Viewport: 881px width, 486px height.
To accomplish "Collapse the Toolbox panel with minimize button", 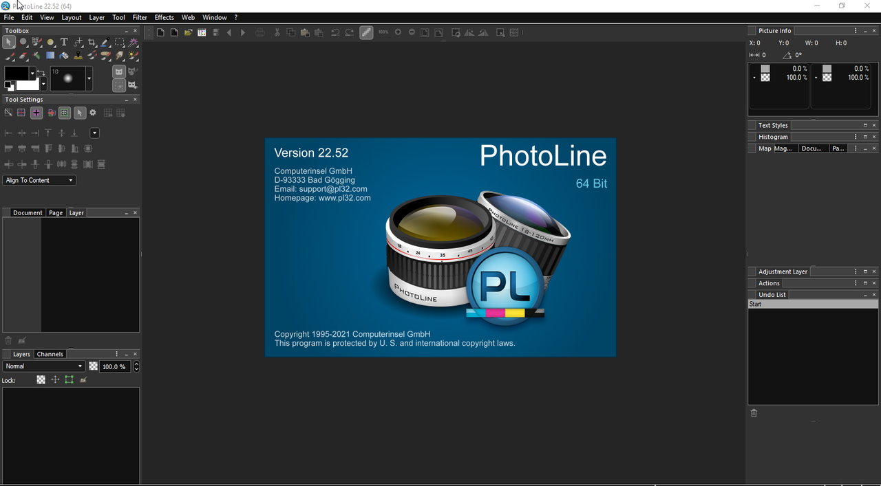I will (x=127, y=31).
